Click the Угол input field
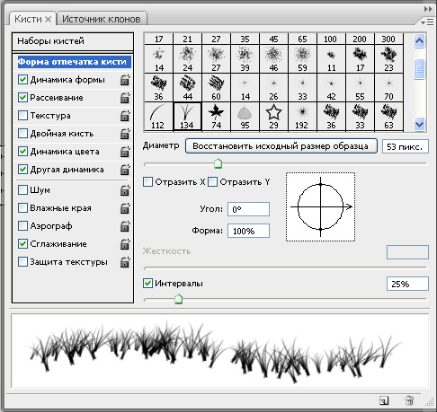 click(x=248, y=209)
